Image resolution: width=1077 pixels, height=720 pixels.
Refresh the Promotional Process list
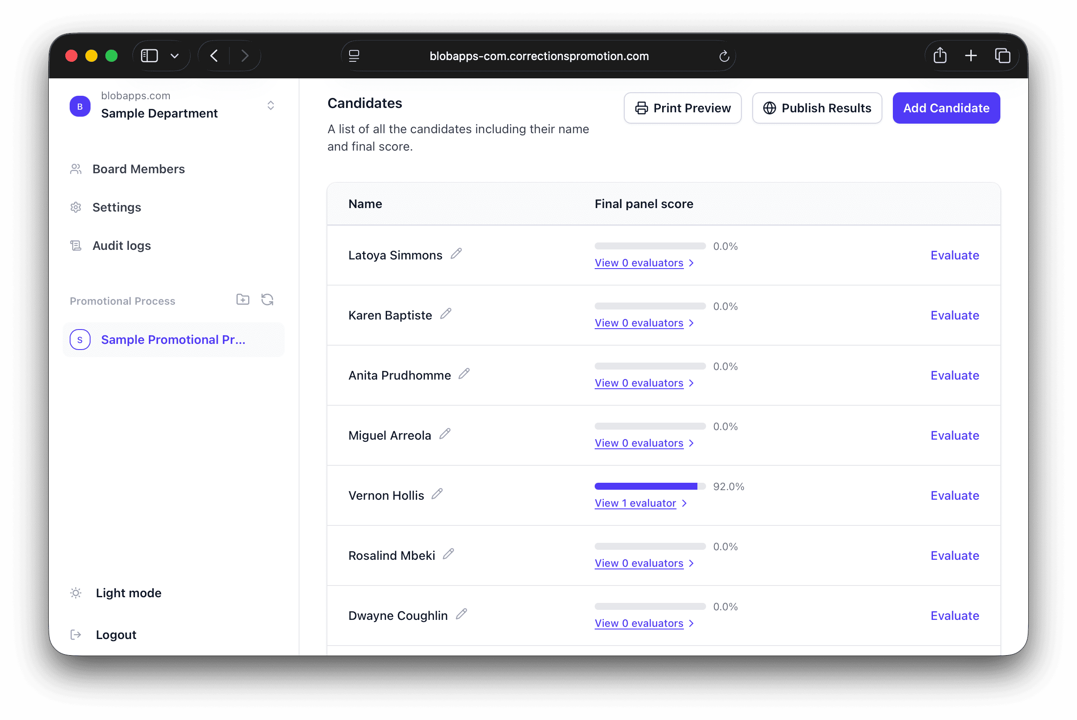(x=267, y=300)
